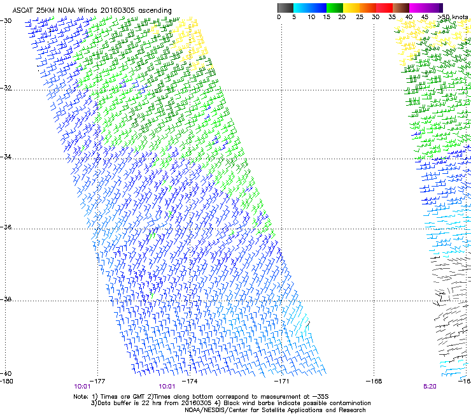Click the purple 10:01 time near -177
The image size is (471, 414).
tap(82, 387)
